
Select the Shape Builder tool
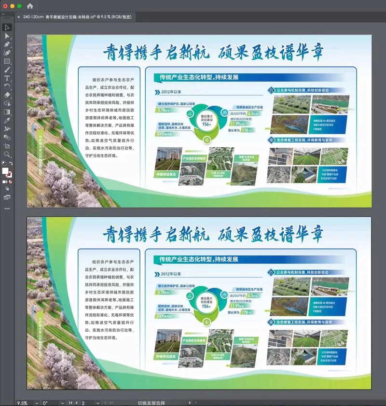click(x=7, y=104)
